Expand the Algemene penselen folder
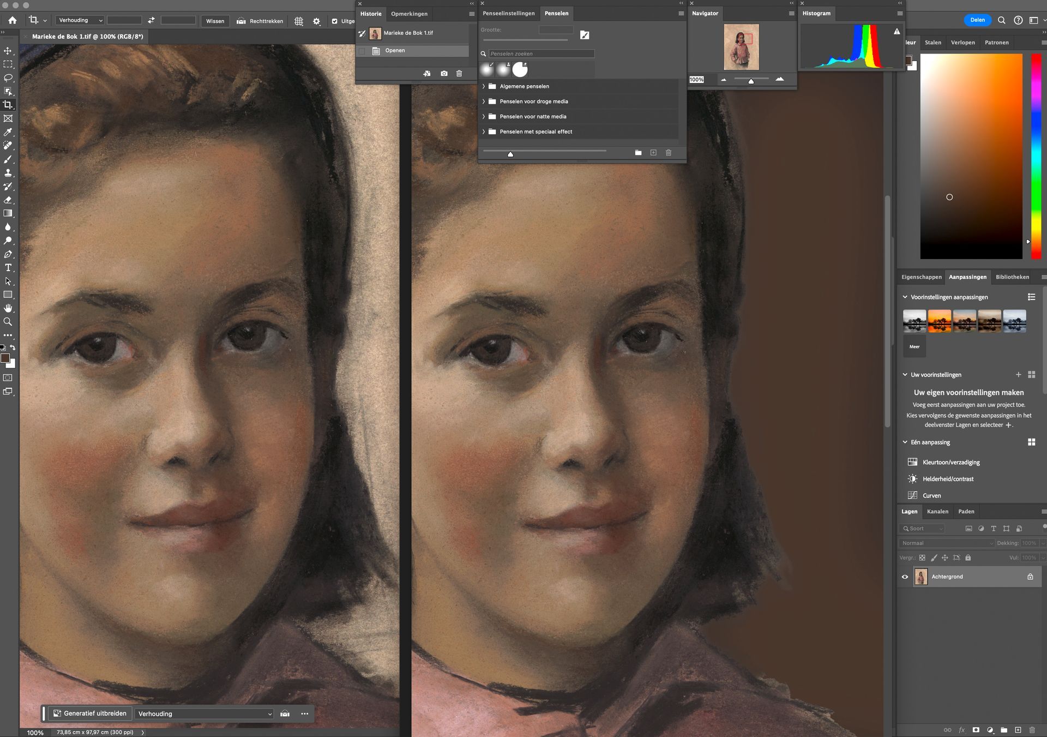The width and height of the screenshot is (1047, 737). [484, 86]
